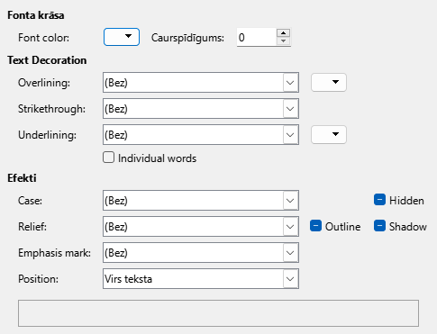Click the font preview box at bottom
Image resolution: width=437 pixels, height=334 pixels.
tap(218, 313)
